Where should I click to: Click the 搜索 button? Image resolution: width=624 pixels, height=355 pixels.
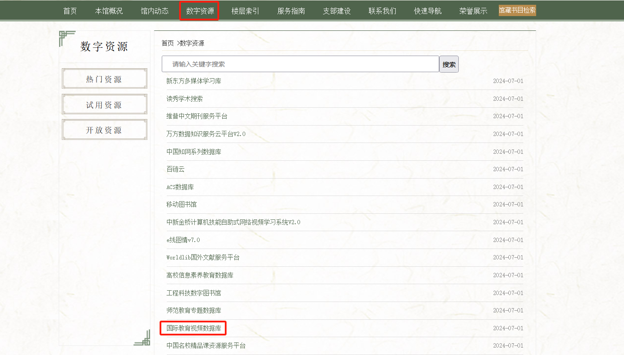(x=449, y=64)
